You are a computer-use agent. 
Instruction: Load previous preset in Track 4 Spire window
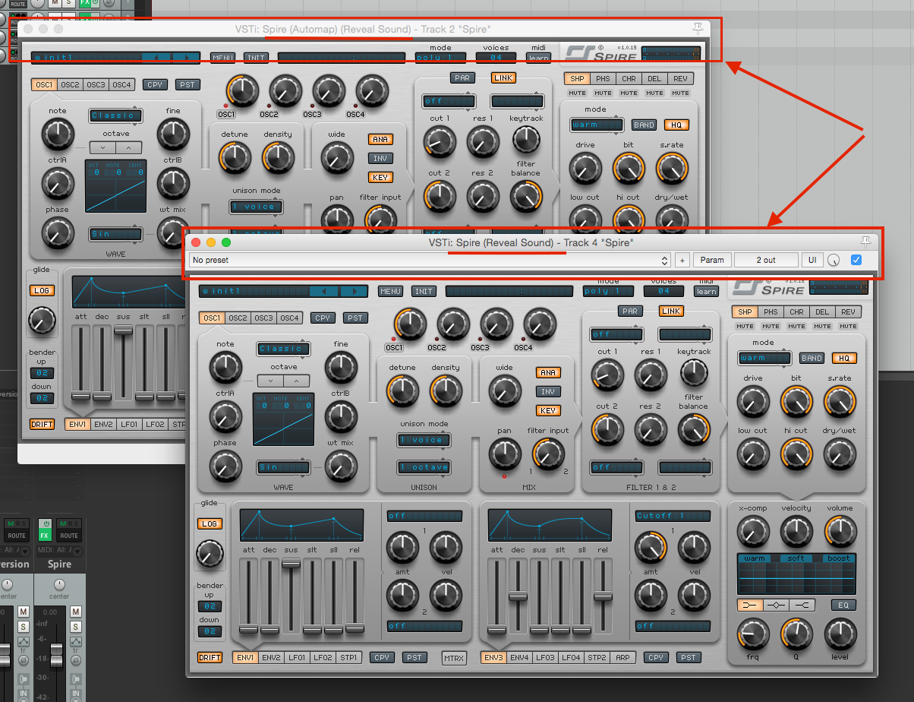(325, 291)
